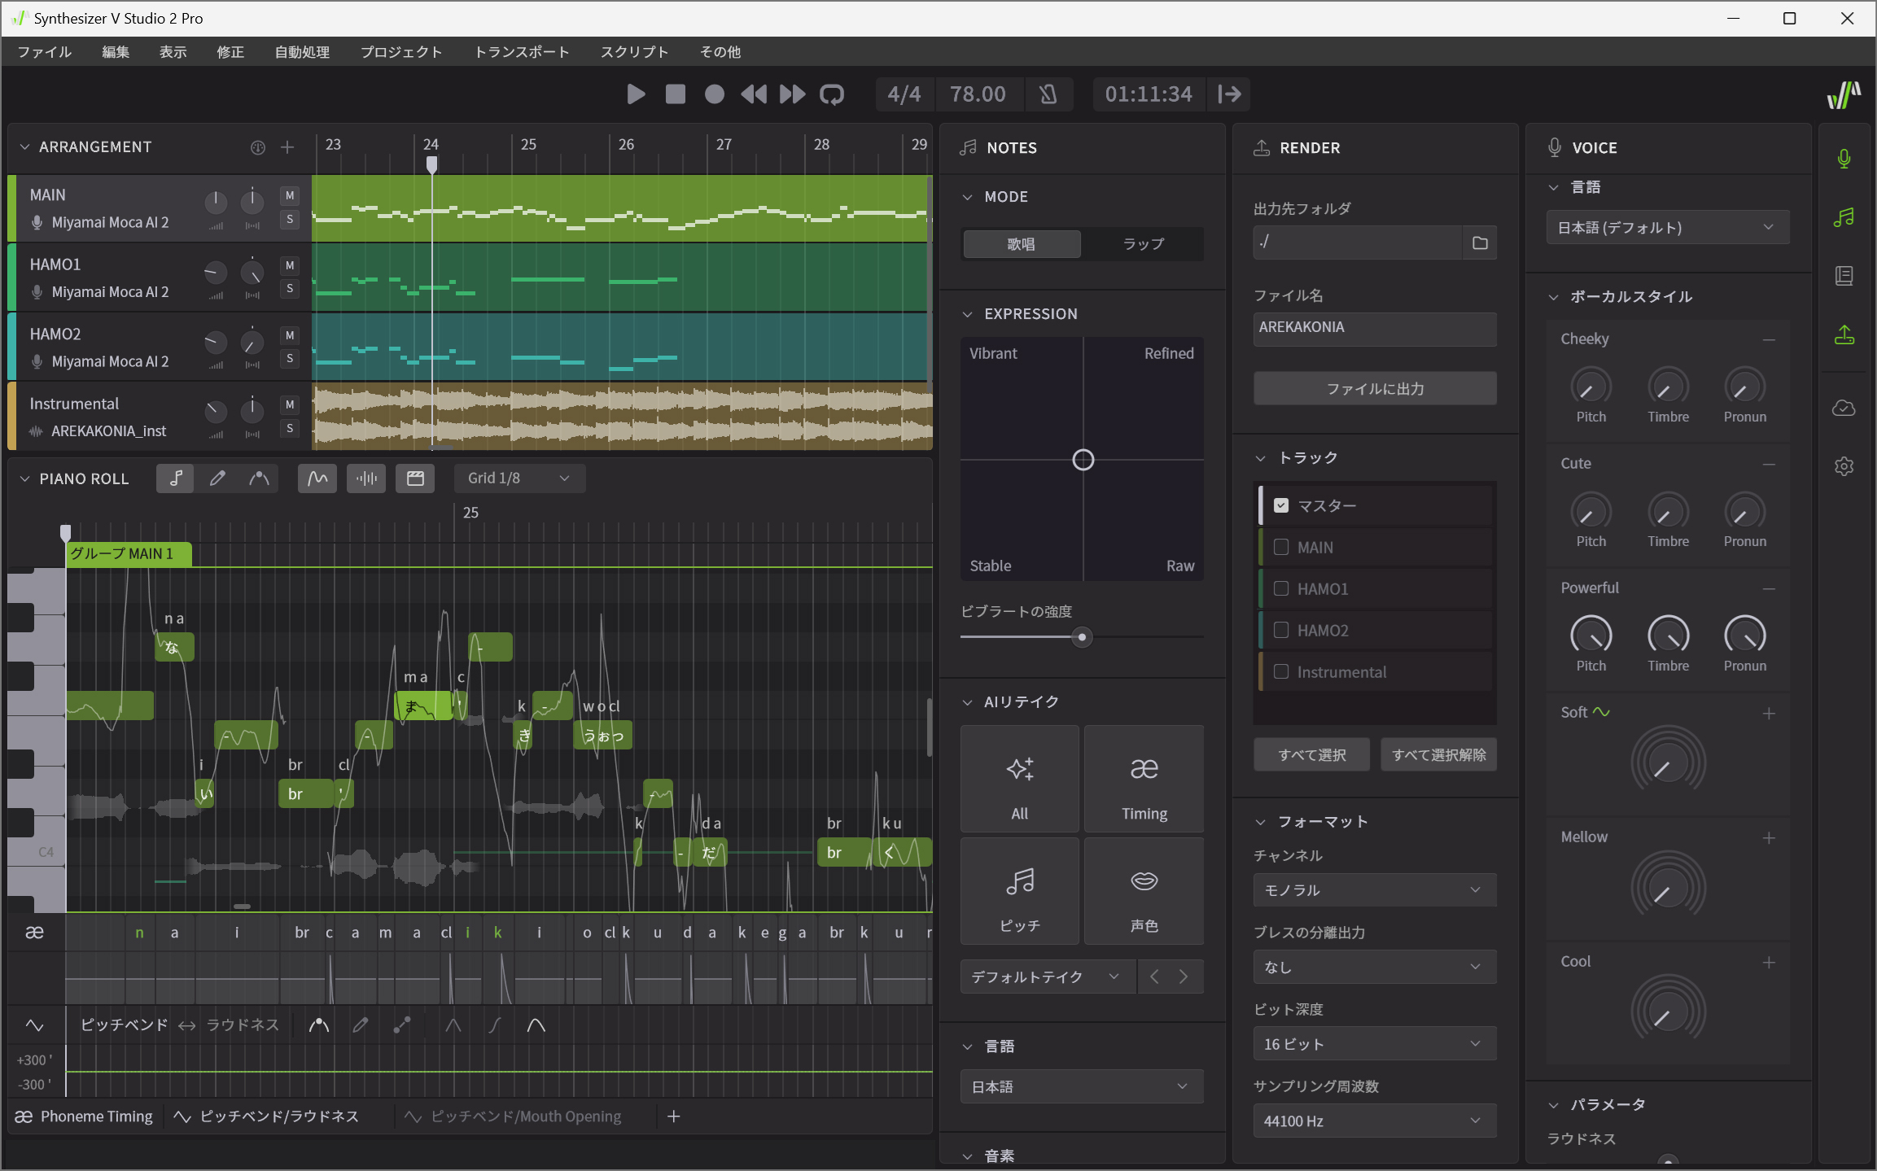Open the voice panel via the microphone sidebar icon
Image resolution: width=1877 pixels, height=1171 pixels.
[x=1844, y=159]
